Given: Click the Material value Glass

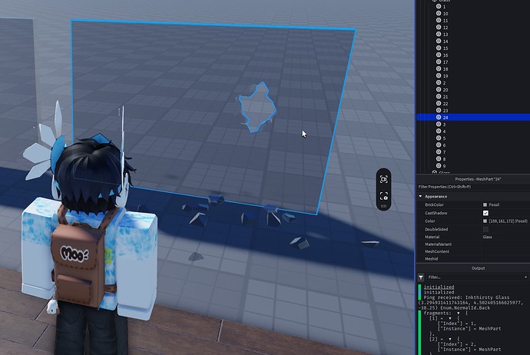Looking at the screenshot, I should pos(488,237).
